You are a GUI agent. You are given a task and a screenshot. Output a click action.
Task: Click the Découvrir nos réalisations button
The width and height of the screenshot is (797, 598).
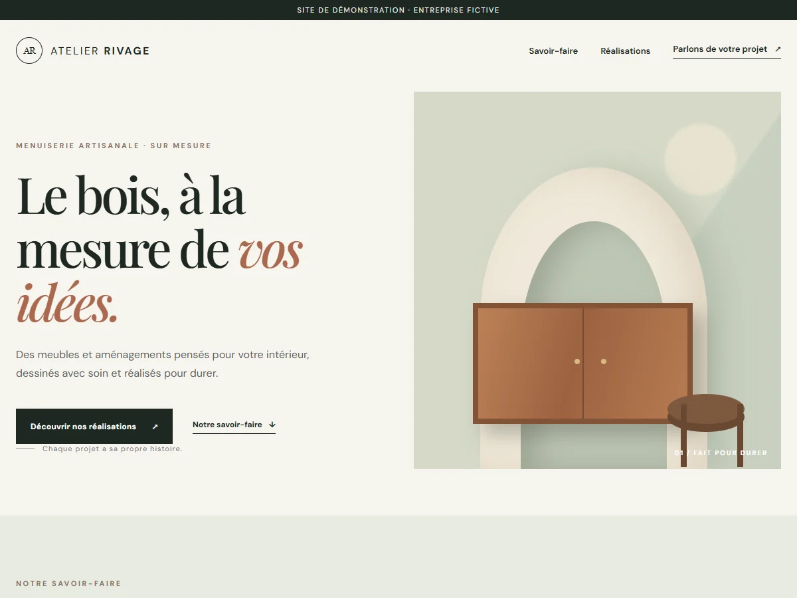click(x=94, y=427)
